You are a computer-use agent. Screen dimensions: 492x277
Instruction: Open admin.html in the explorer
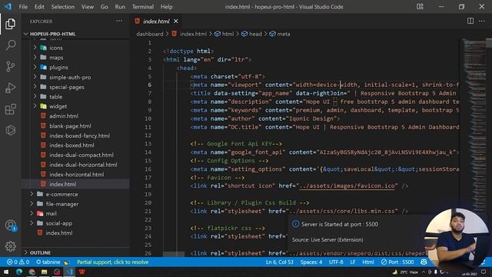(64, 116)
